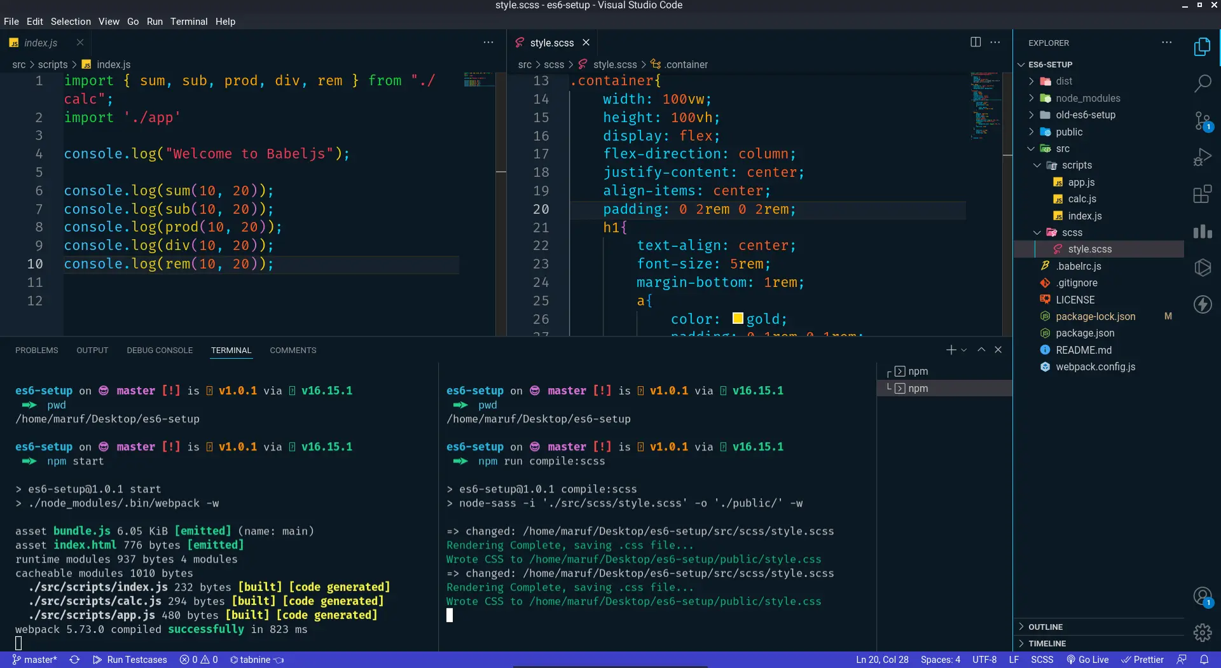1221x668 pixels.
Task: Click Prettier in status bar
Action: pos(1142,660)
